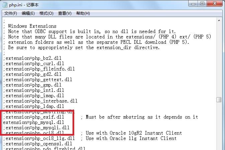Click the line starting "; Be sure to appropriately"
The height and width of the screenshot is (150, 225).
click(x=81, y=47)
